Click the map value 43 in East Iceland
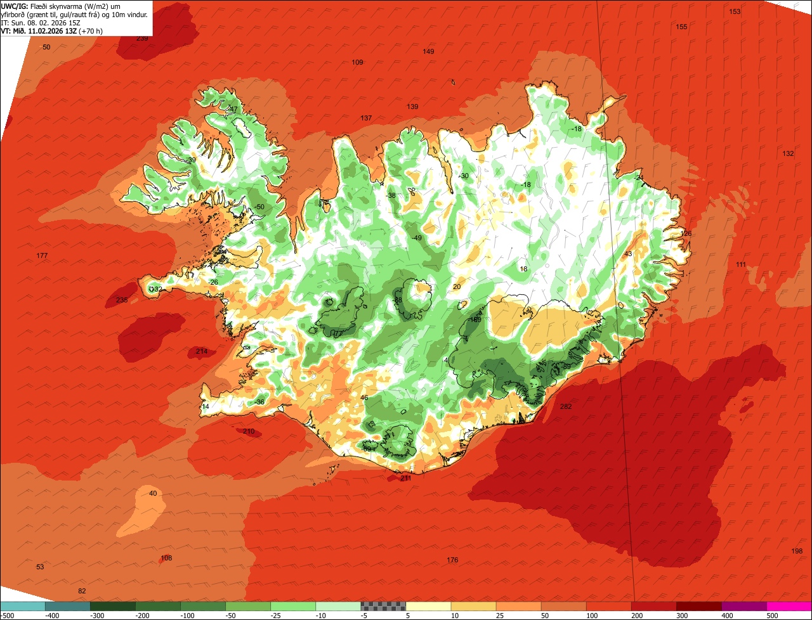This screenshot has width=812, height=620. [x=628, y=254]
